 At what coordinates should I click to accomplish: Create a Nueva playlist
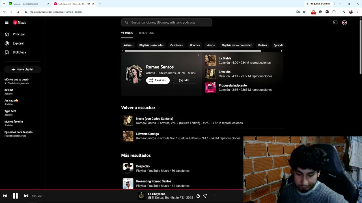point(23,69)
